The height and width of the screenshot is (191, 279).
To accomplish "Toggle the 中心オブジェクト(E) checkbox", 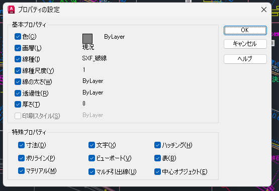I will (x=157, y=171).
